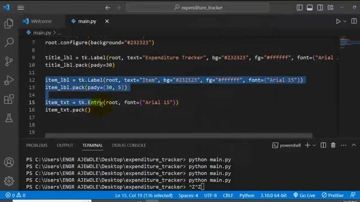Create a new terminal with plus icon

click(308, 145)
